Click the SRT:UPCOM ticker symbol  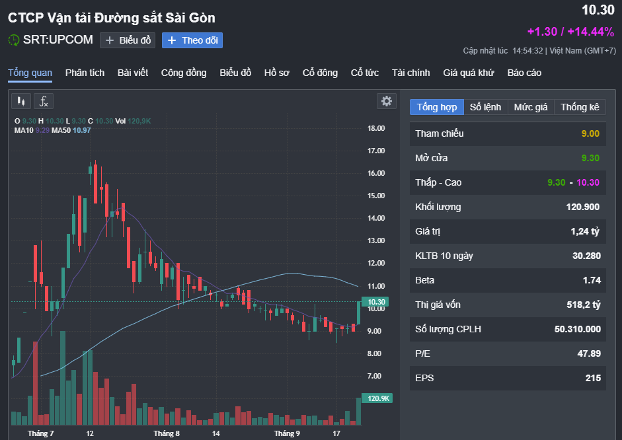(x=58, y=40)
